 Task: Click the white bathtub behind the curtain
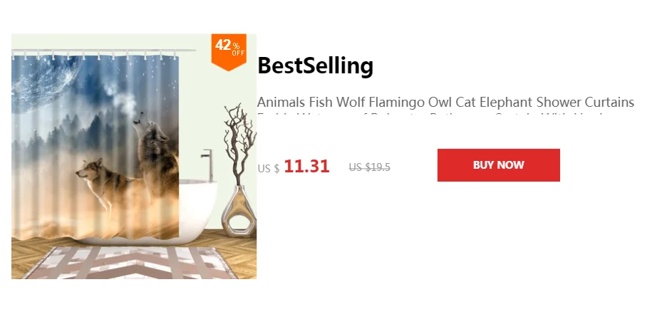pos(198,210)
